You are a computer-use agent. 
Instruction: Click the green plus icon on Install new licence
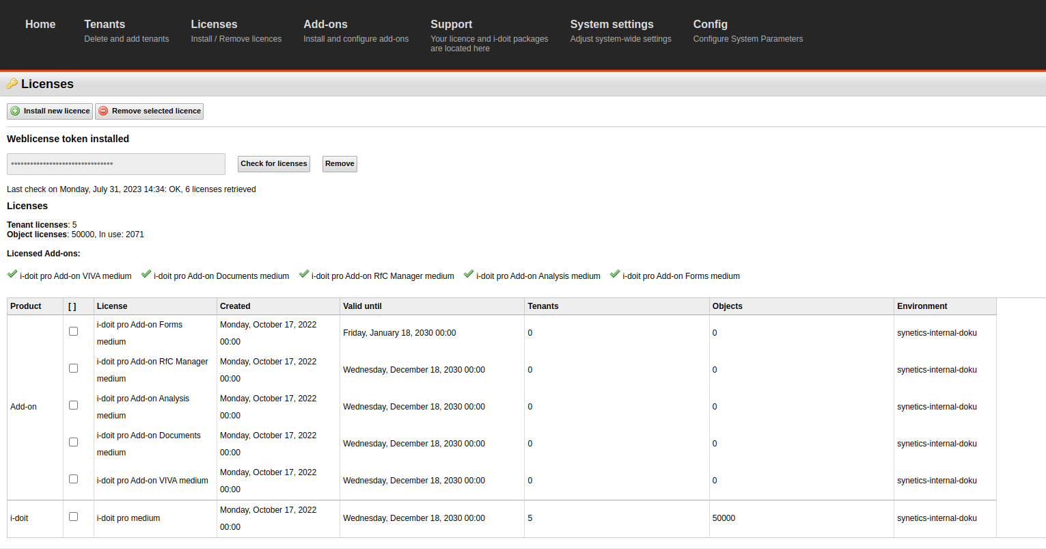15,111
